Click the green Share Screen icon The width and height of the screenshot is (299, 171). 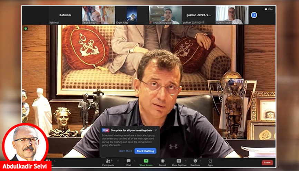point(146,161)
